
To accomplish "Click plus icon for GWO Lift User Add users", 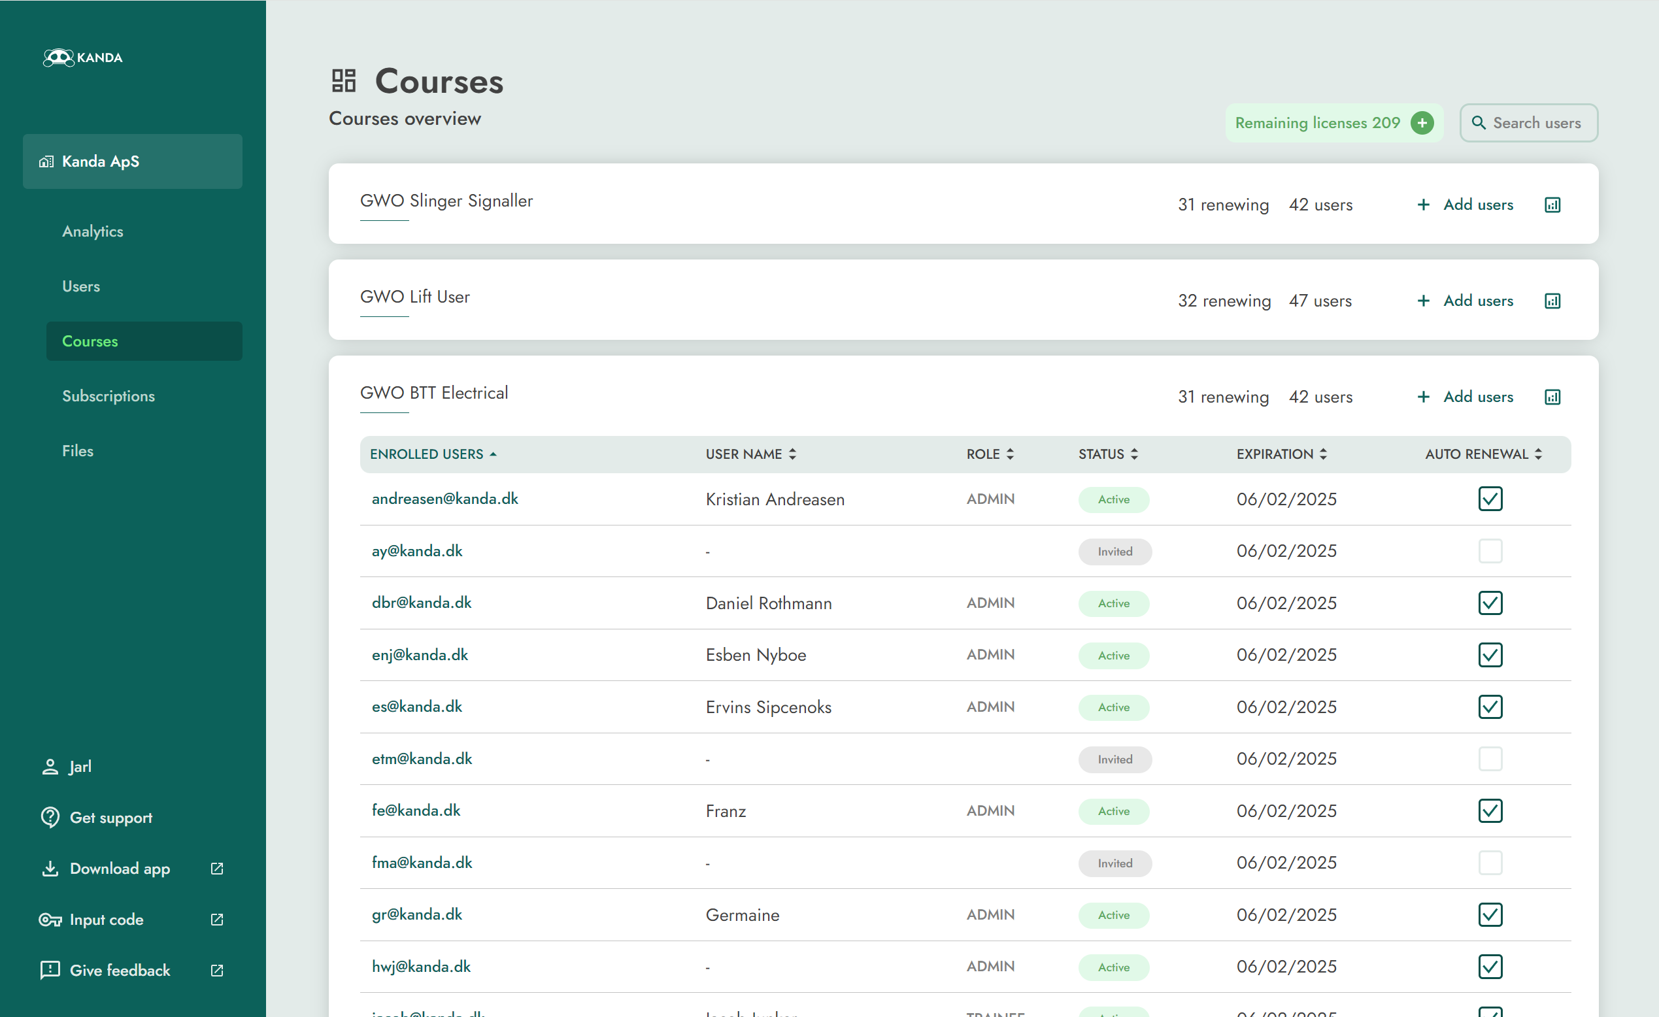I will [1422, 301].
